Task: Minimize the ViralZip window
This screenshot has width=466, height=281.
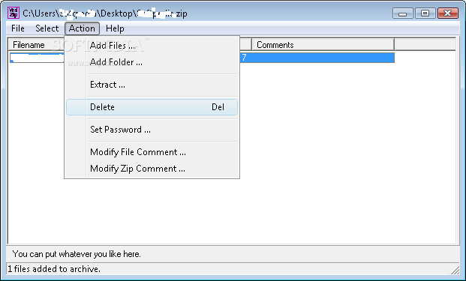Action: (403, 13)
